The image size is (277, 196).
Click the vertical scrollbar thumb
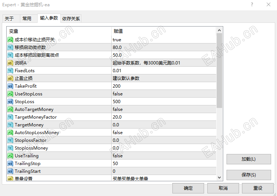[x=219, y=70]
